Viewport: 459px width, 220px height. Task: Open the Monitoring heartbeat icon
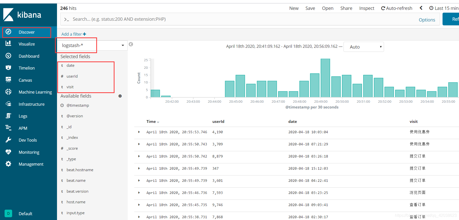8,152
